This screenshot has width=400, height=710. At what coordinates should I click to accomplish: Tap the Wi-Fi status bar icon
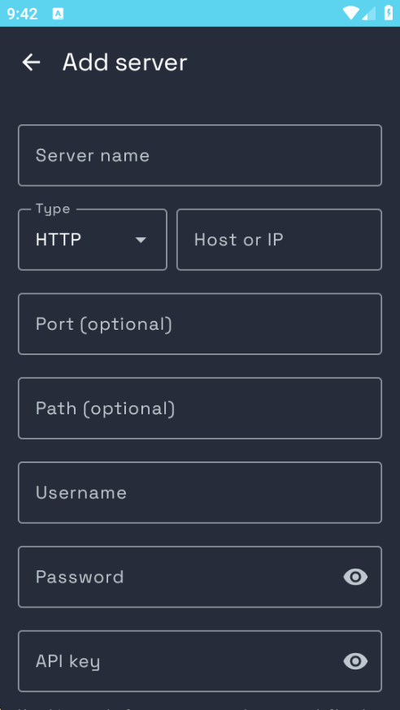tap(350, 13)
